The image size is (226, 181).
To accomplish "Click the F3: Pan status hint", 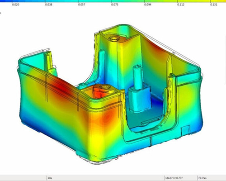I will coord(202,178).
